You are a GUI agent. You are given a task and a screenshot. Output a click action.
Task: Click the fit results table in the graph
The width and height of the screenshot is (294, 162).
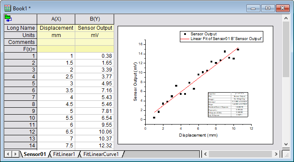(228, 105)
